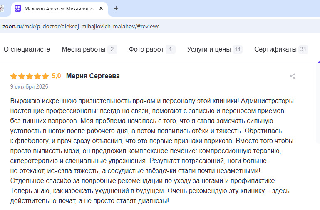Image resolution: width=320 pixels, height=210 pixels.
Task: Click the fifth star in the review rating
Action: [45, 76]
